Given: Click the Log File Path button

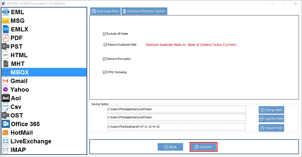Looking at the screenshot, I should [x=271, y=119].
